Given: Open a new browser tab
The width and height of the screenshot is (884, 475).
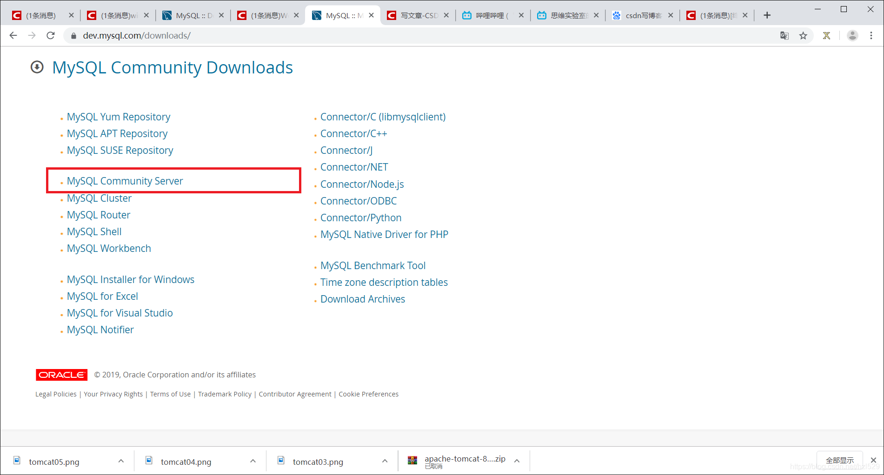Looking at the screenshot, I should (x=767, y=15).
